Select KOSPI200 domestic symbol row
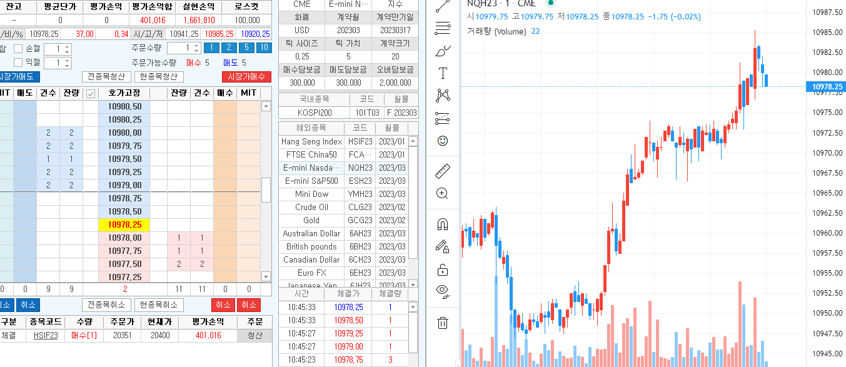Screen dimensions: 846x367 [348, 113]
